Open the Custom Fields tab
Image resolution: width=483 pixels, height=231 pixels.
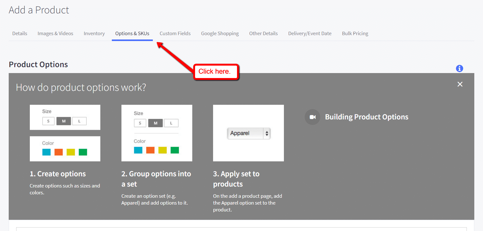coord(175,33)
